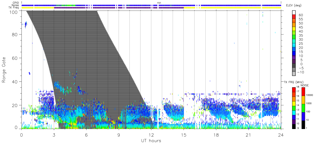Click the "Noise" row label at top left
Viewport: 316px width, 146px height.
coord(15,5)
